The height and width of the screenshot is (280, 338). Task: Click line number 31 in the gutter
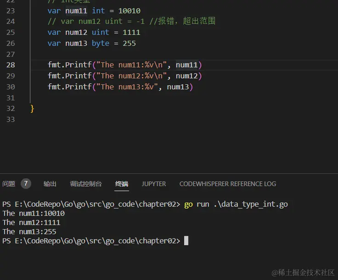(11, 98)
